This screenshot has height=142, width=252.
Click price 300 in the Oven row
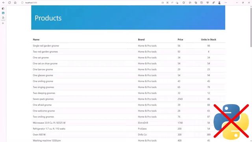180,135
